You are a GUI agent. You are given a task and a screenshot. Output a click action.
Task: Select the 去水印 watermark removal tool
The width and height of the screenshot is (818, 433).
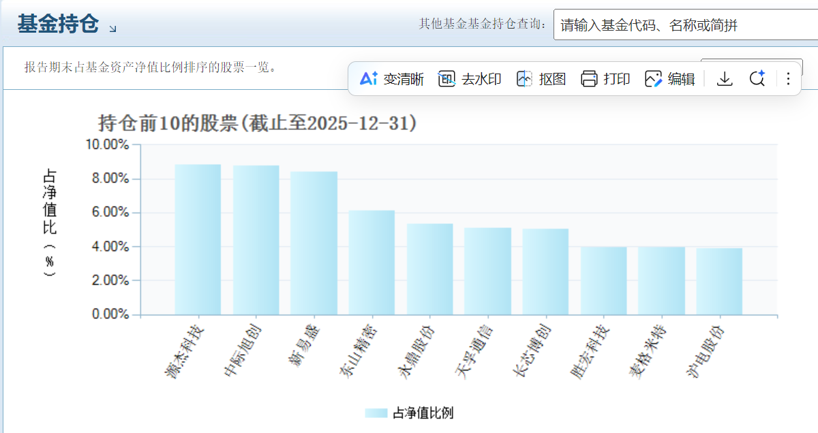click(470, 79)
